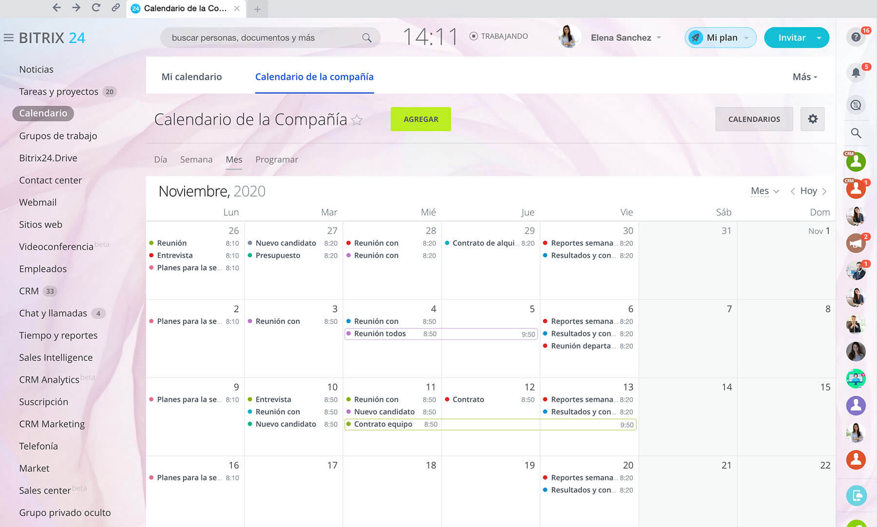This screenshot has height=527, width=877.
Task: Select the Semana view tab
Action: pyautogui.click(x=196, y=160)
